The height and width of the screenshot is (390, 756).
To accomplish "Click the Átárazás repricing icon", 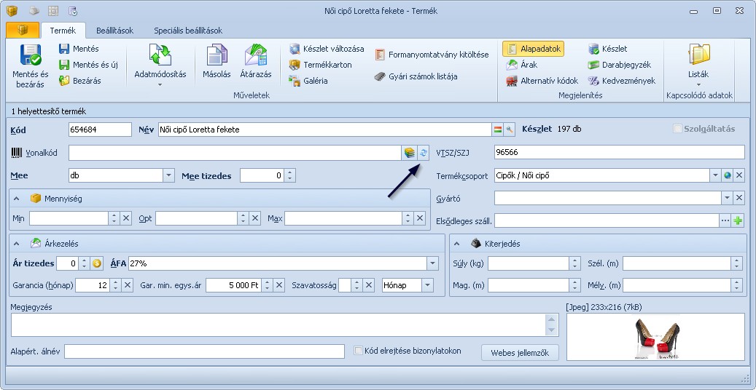I will pos(256,57).
